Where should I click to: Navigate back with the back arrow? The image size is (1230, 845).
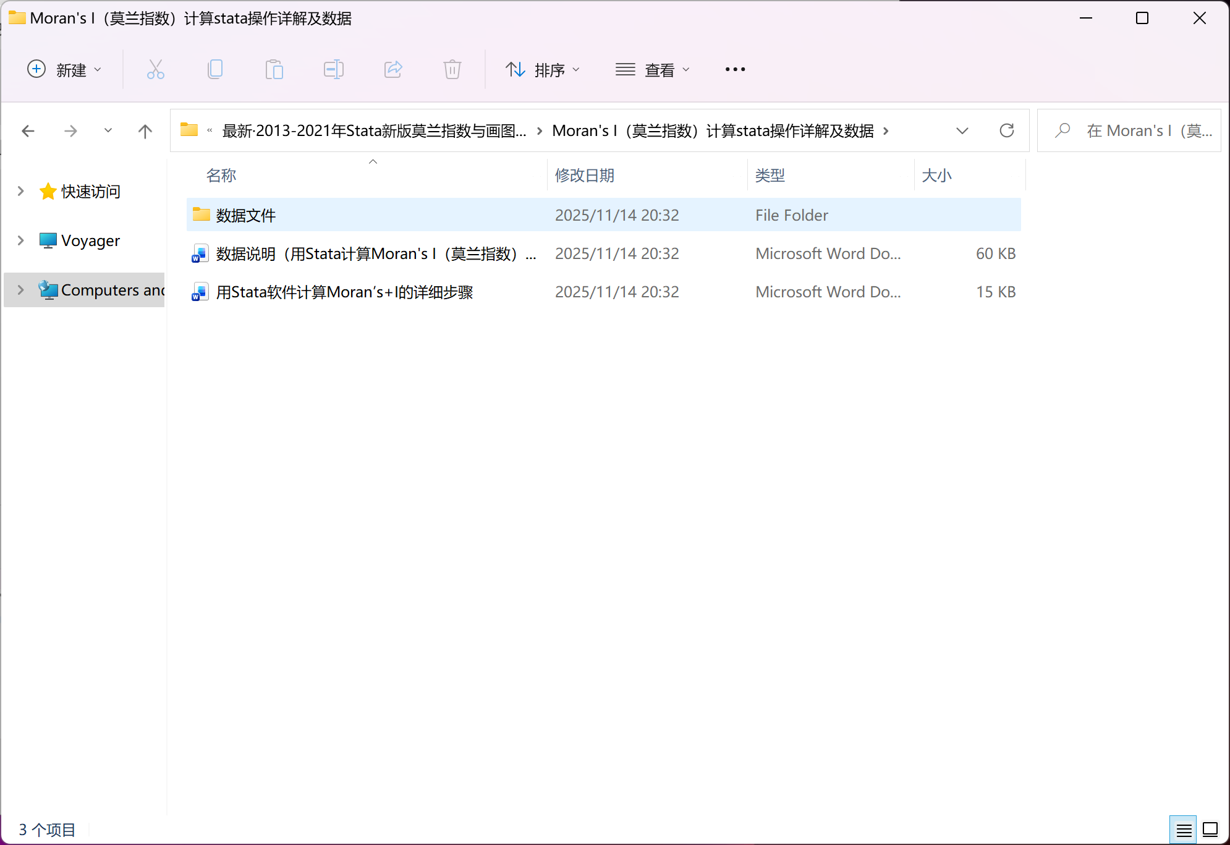coord(28,131)
